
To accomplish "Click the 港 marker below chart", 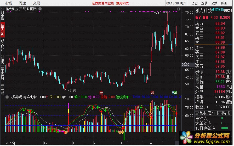I will pos(101,93).
